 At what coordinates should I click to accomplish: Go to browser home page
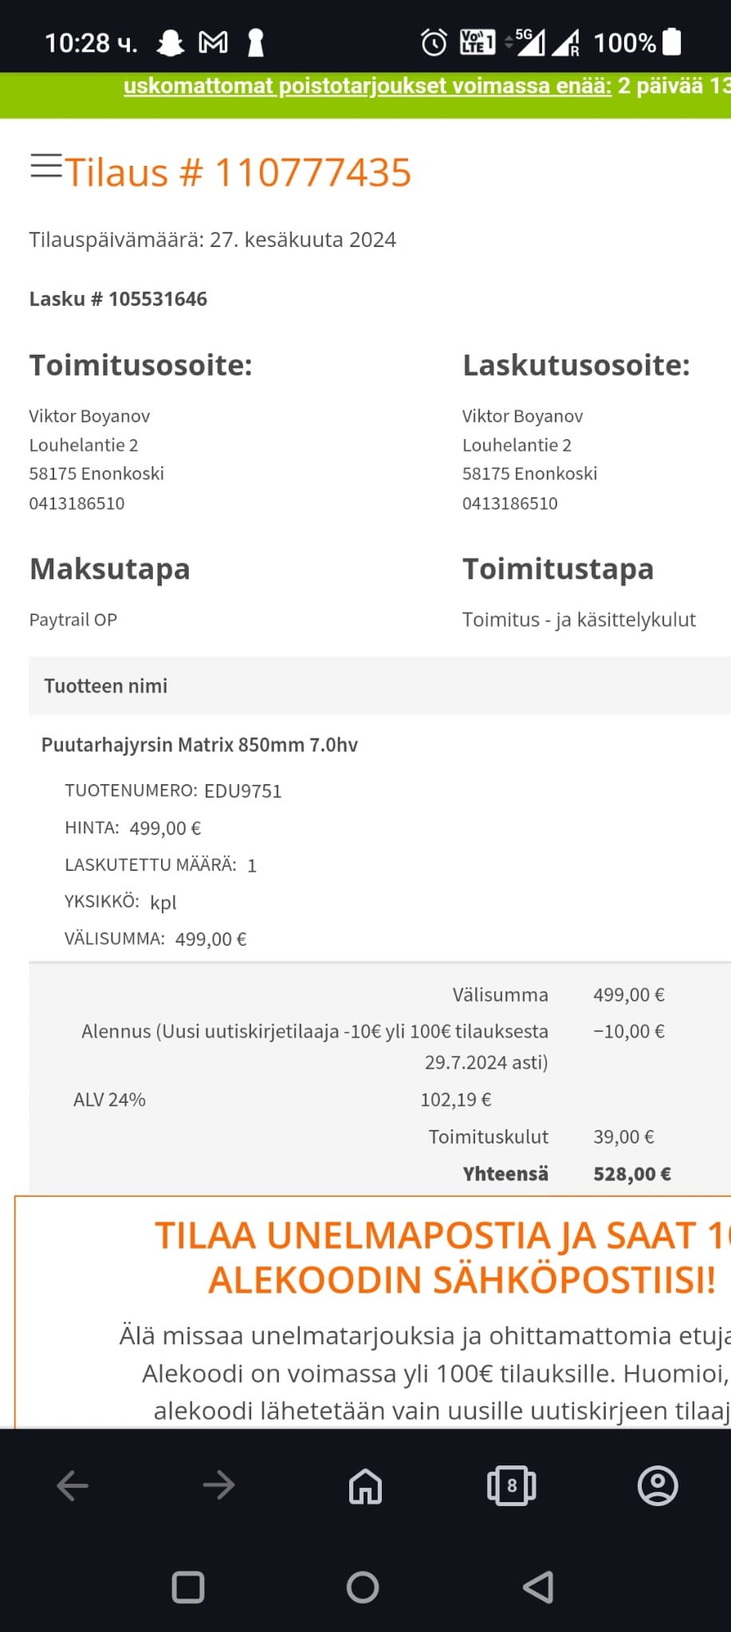pyautogui.click(x=365, y=1485)
